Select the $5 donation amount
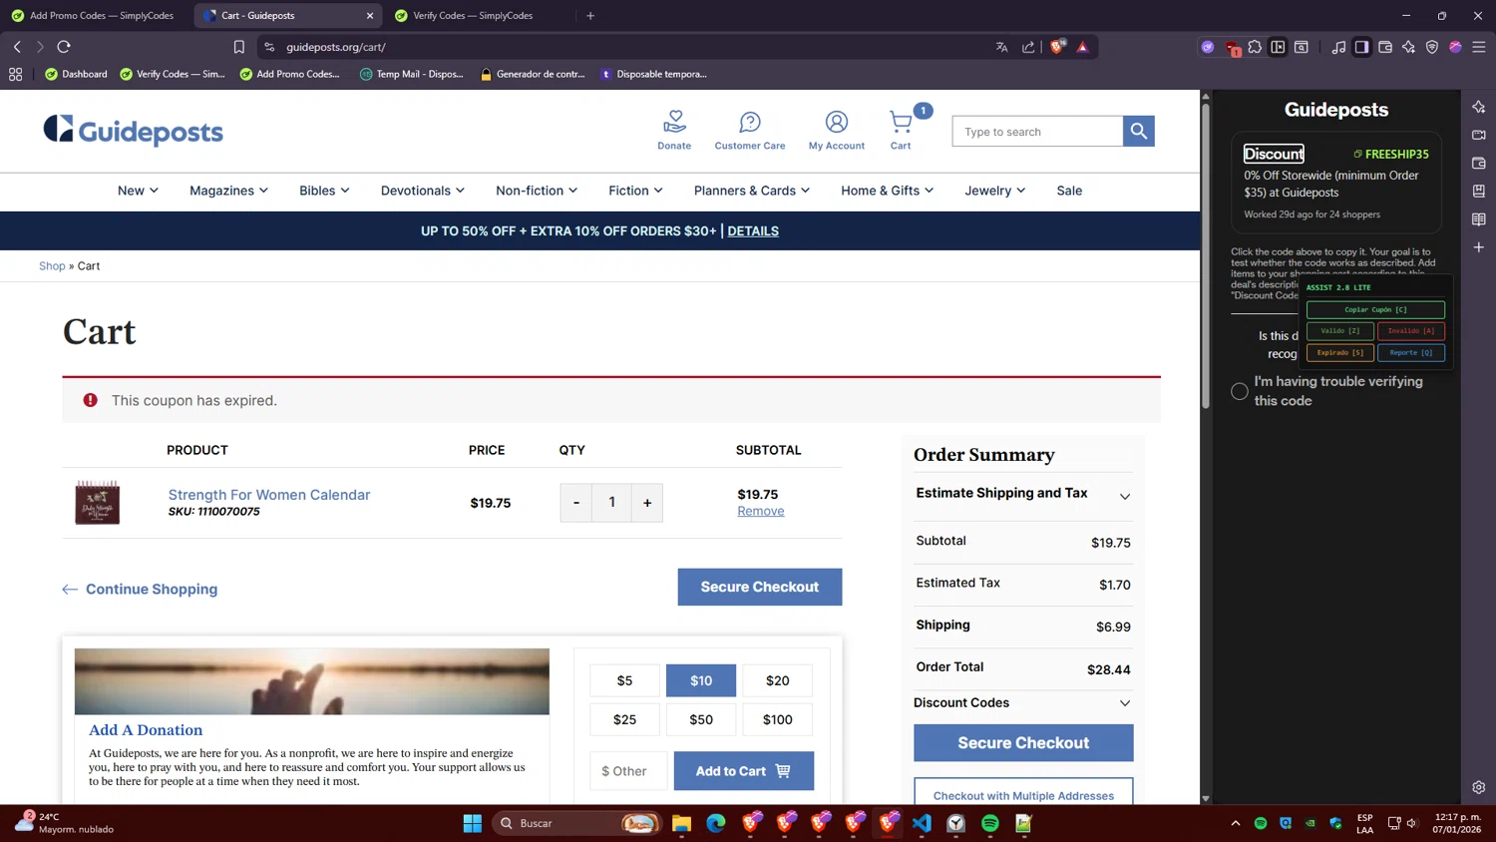The width and height of the screenshot is (1496, 842). pyautogui.click(x=624, y=680)
